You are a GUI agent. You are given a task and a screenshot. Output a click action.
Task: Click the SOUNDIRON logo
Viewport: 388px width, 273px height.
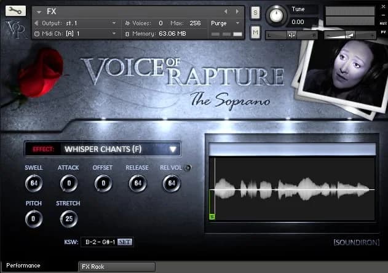tap(356, 242)
